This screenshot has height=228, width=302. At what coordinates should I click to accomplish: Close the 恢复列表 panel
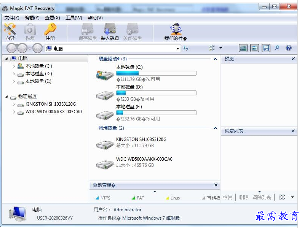click(293, 131)
